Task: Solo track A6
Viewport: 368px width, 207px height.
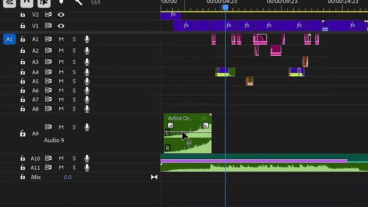Action: click(74, 90)
